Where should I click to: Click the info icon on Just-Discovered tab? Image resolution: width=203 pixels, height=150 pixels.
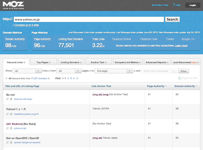click(x=198, y=62)
